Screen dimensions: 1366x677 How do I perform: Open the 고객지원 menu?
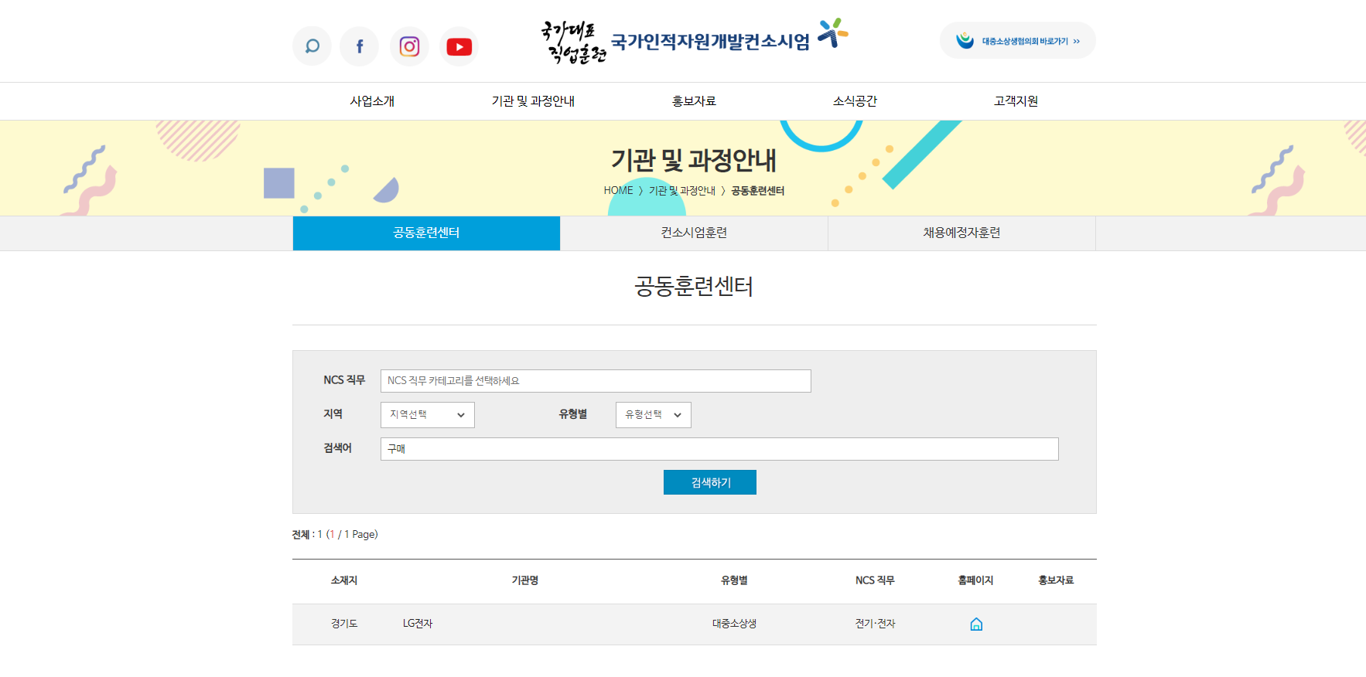(x=1016, y=101)
